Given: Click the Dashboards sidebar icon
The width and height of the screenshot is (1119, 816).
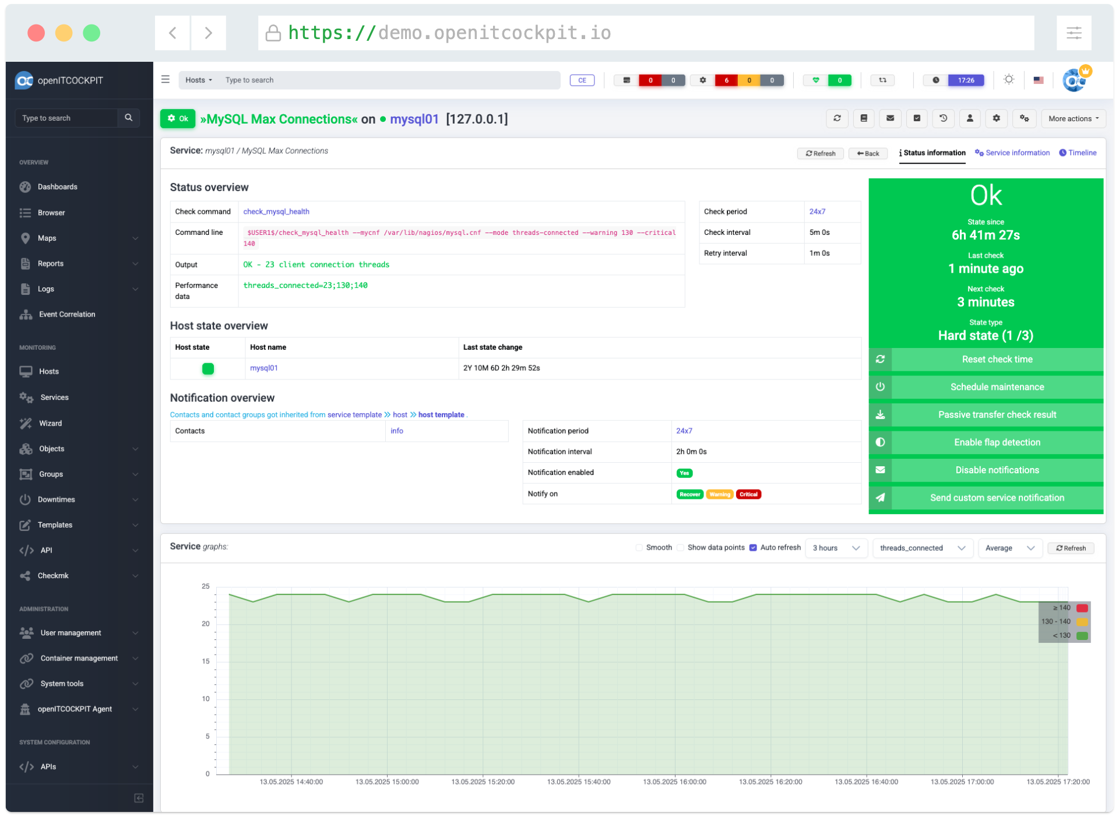Looking at the screenshot, I should (x=25, y=187).
